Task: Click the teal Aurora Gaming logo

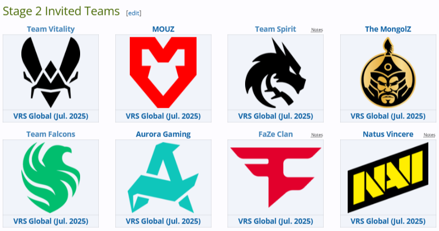Action: [x=163, y=178]
